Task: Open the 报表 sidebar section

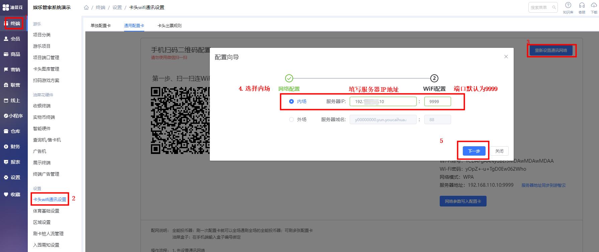Action: pyautogui.click(x=14, y=162)
